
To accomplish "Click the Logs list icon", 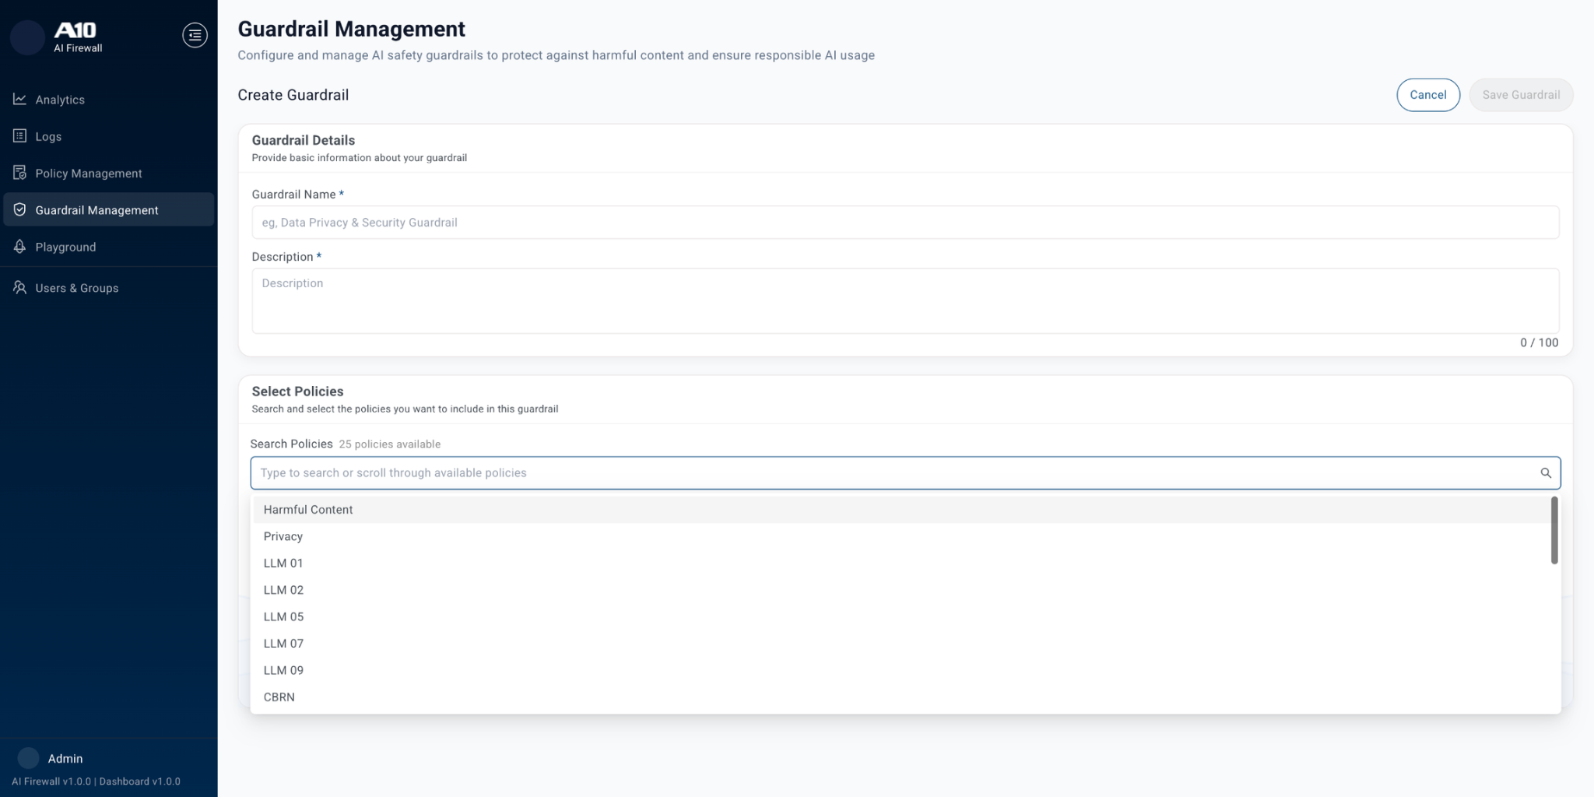I will click(19, 136).
